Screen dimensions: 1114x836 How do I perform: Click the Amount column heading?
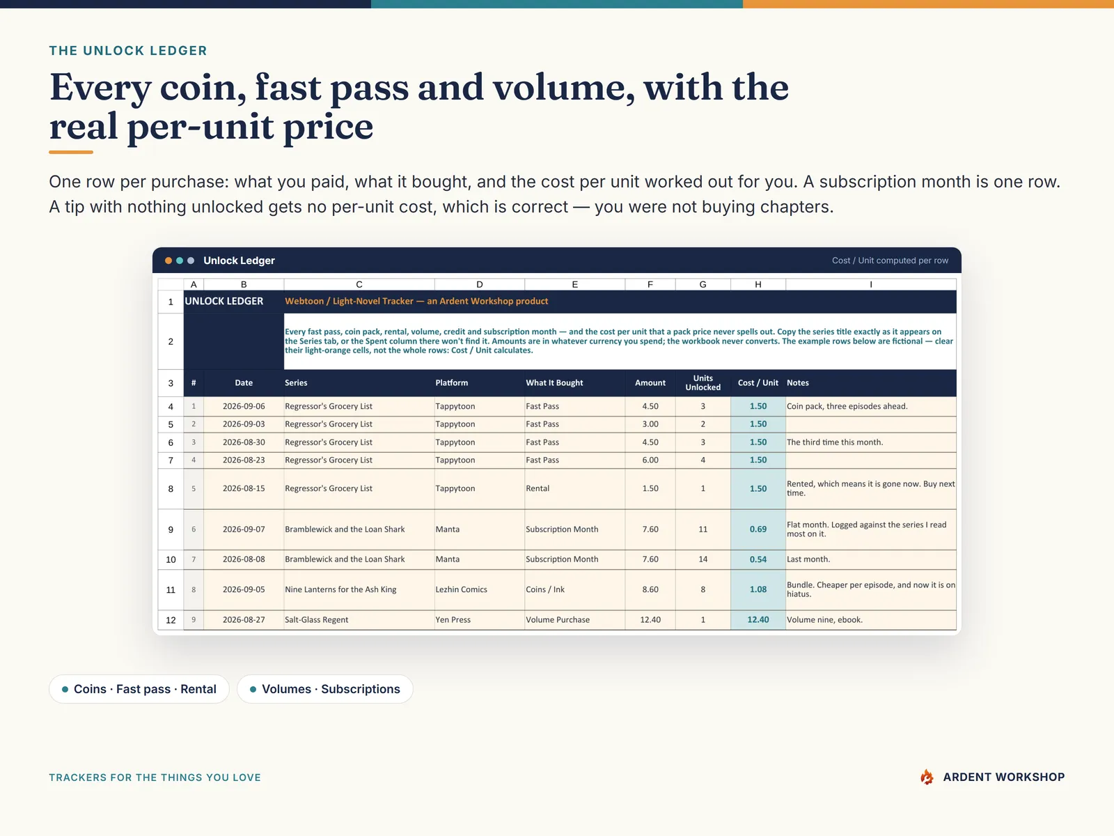click(x=650, y=383)
